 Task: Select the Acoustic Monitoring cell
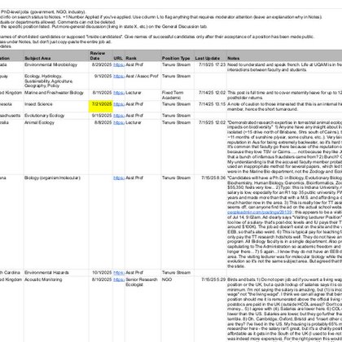[x=56, y=309]
